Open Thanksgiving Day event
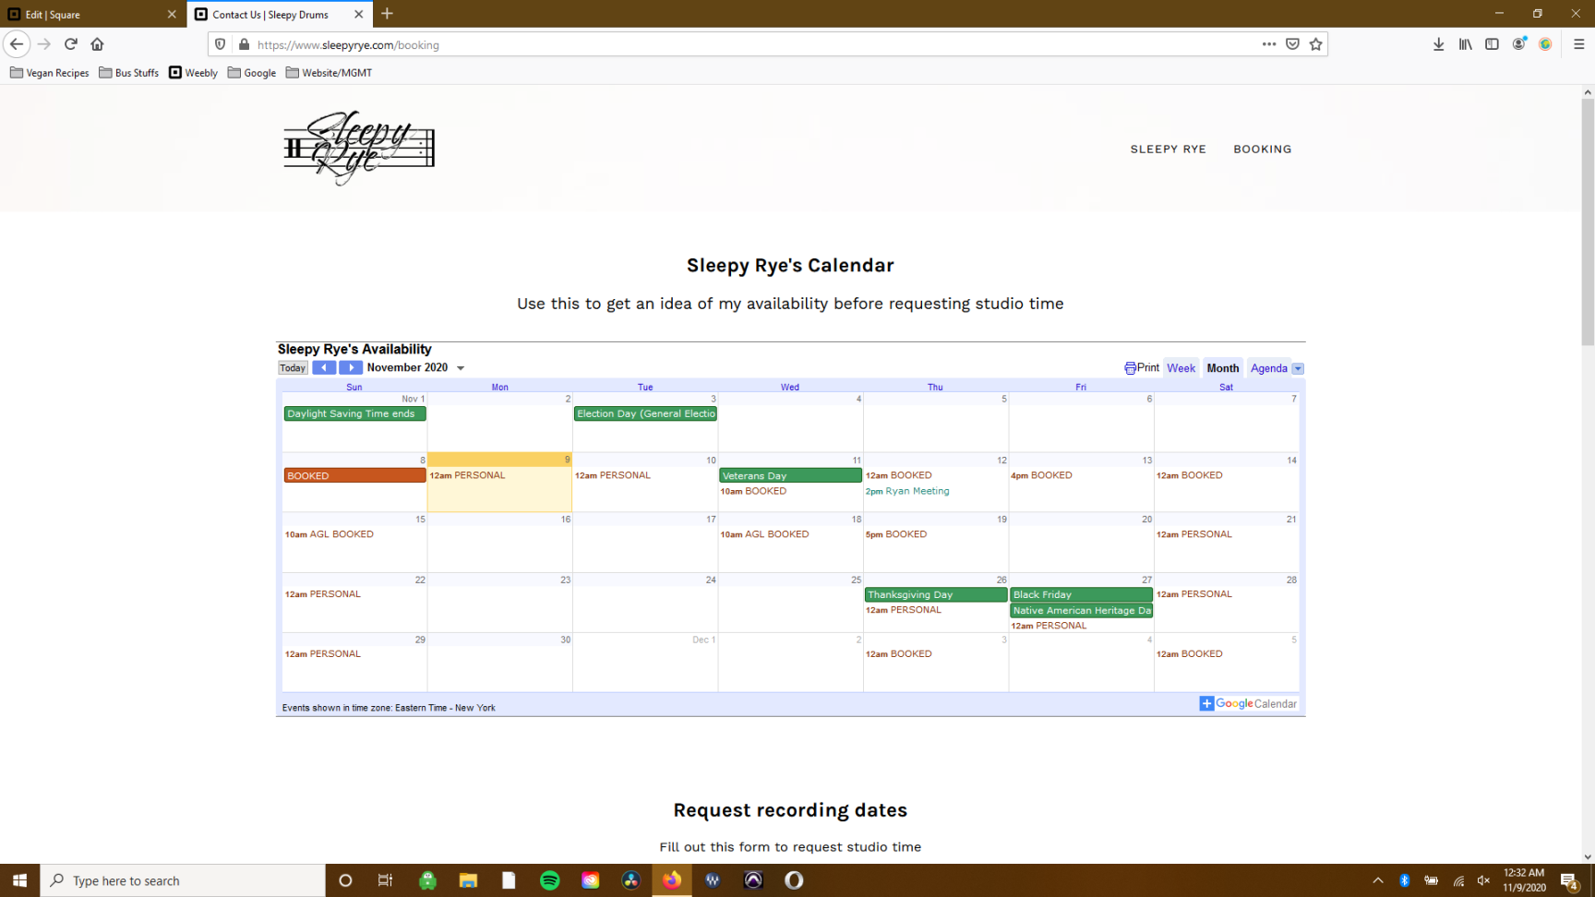The height and width of the screenshot is (897, 1595). point(936,594)
